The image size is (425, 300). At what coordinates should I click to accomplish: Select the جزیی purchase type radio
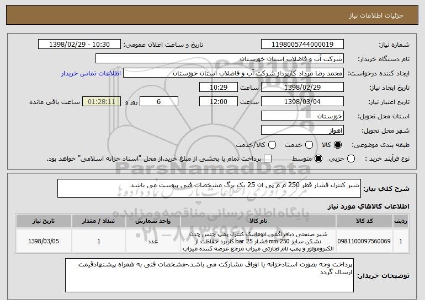point(350,159)
